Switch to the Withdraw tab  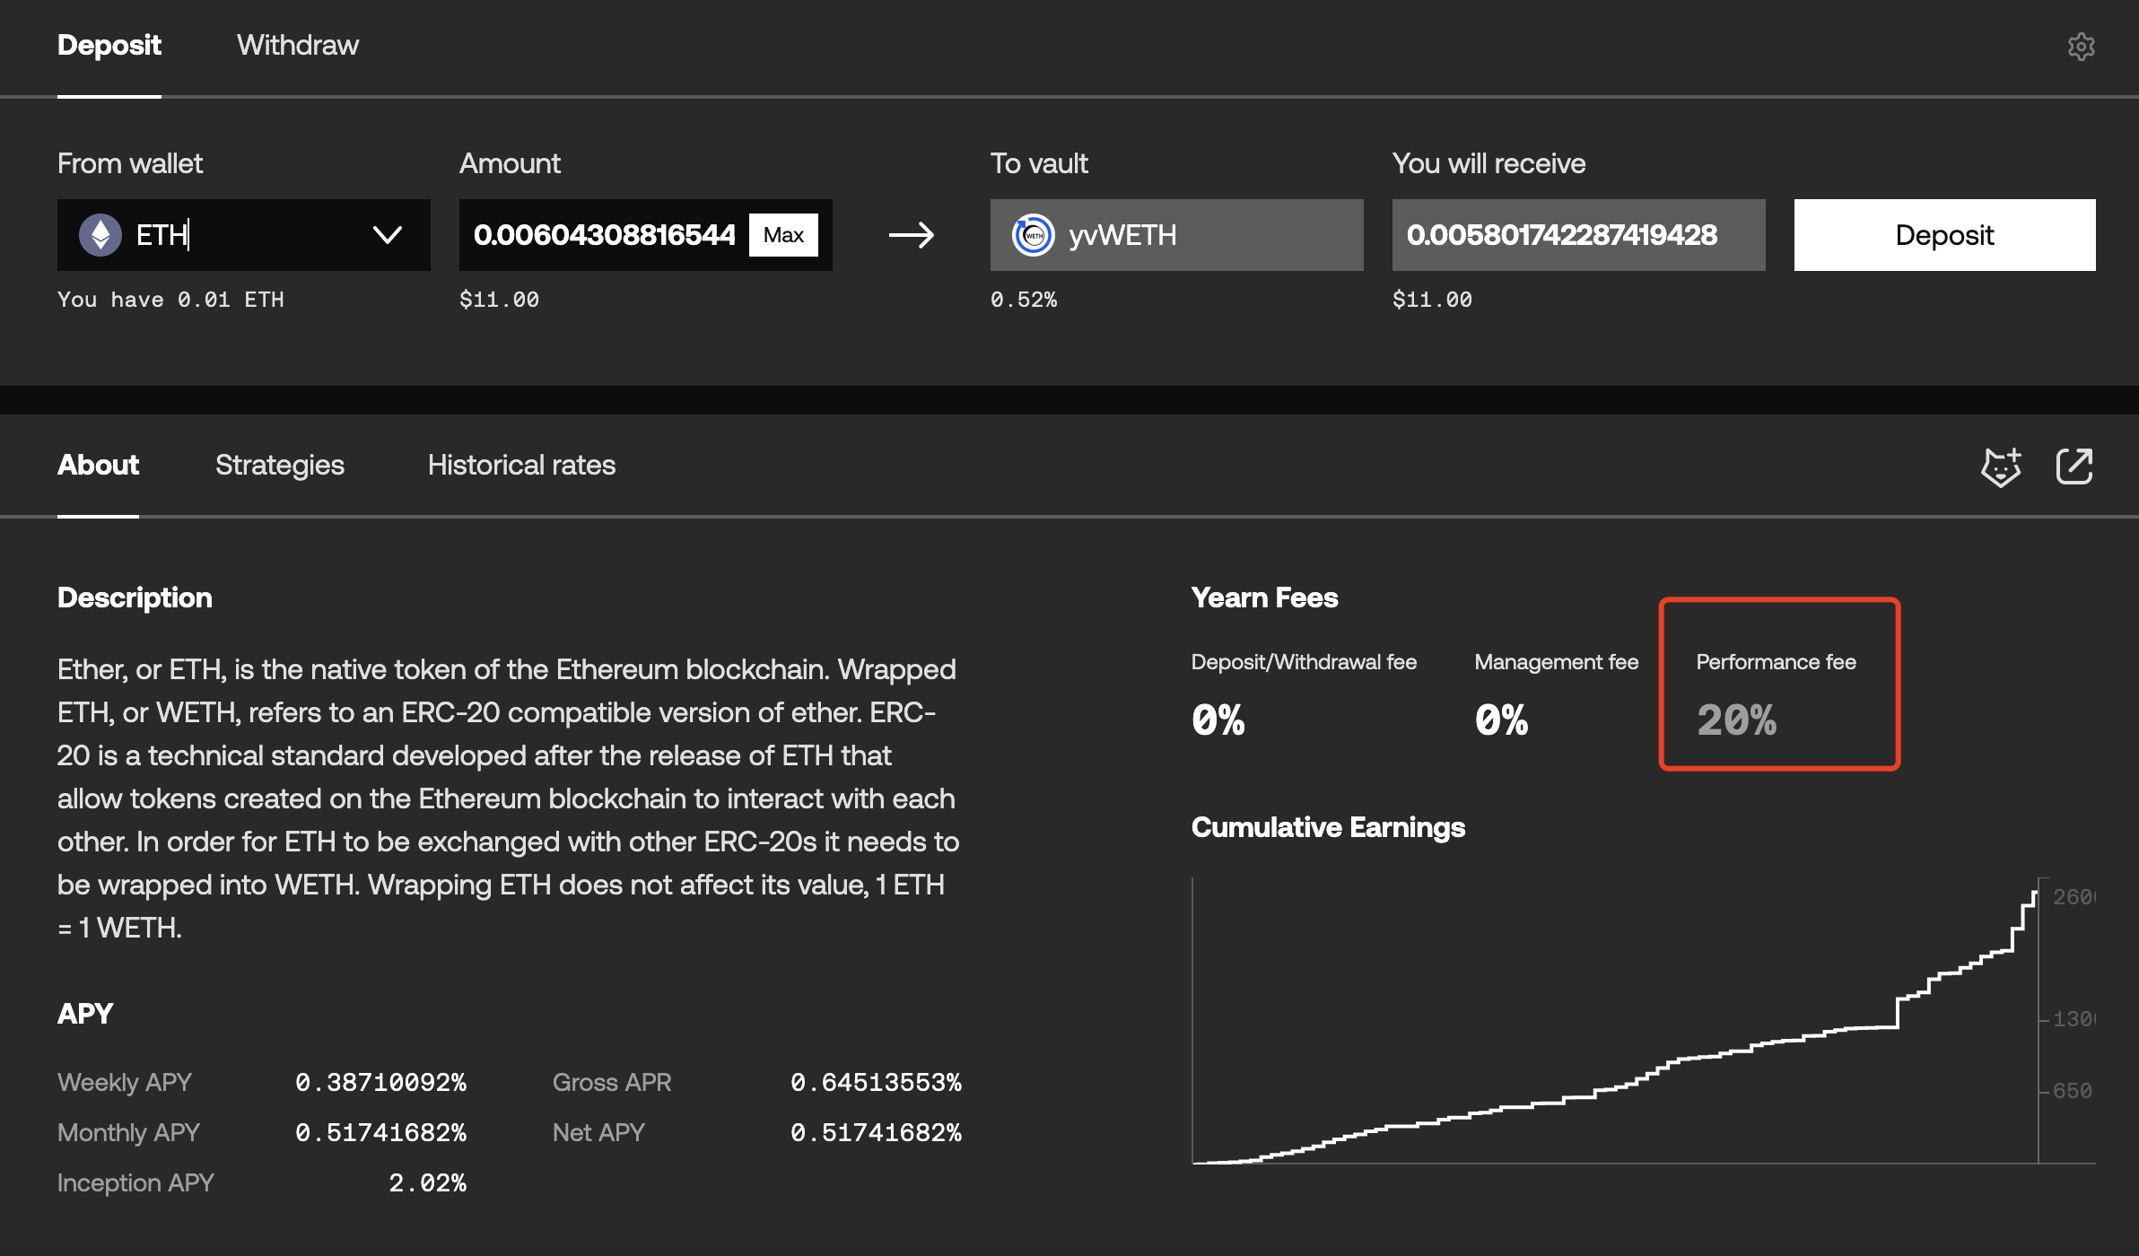297,45
